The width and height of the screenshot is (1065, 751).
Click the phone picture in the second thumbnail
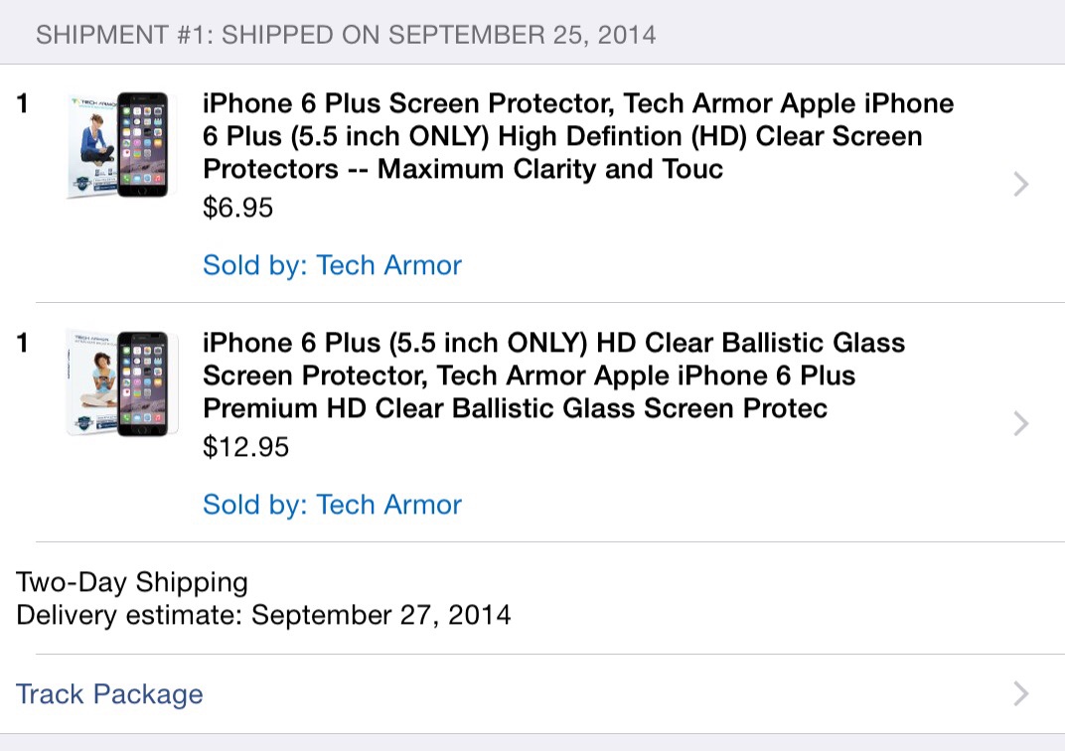140,384
